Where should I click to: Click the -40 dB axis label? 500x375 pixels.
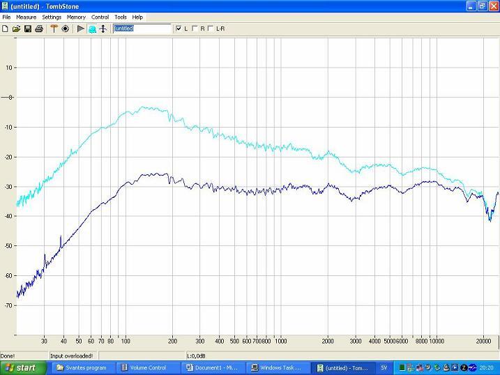point(8,216)
